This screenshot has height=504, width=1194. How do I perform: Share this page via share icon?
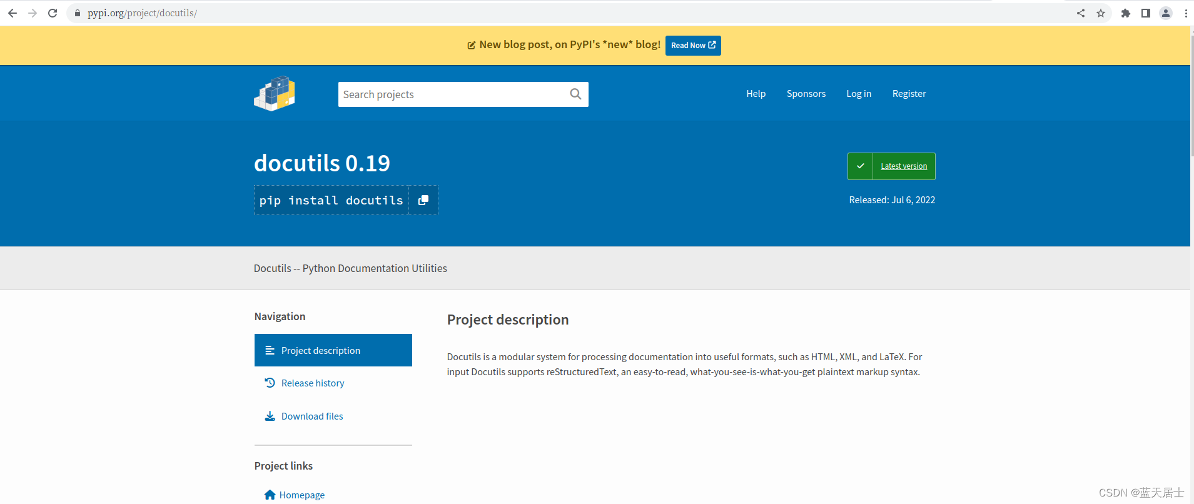click(1081, 13)
